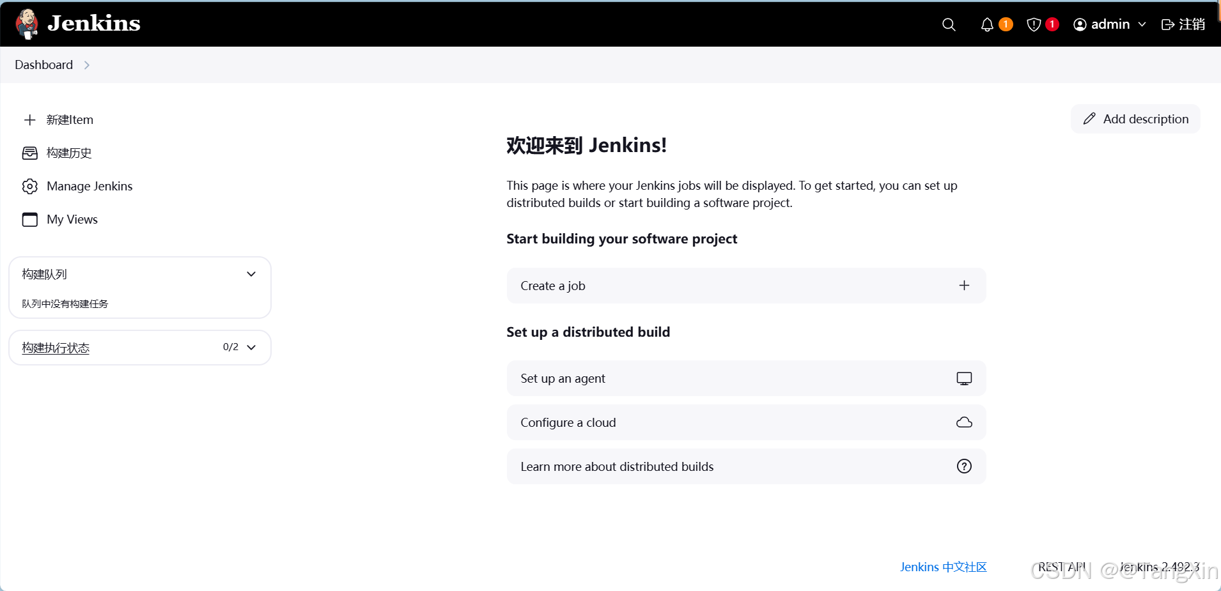Viewport: 1221px width, 591px height.
Task: Click the cloud icon on Configure a cloud
Action: 964,422
